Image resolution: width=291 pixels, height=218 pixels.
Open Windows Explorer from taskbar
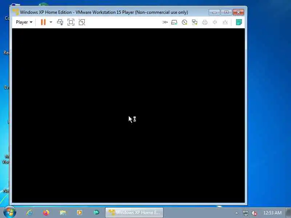click(63, 213)
